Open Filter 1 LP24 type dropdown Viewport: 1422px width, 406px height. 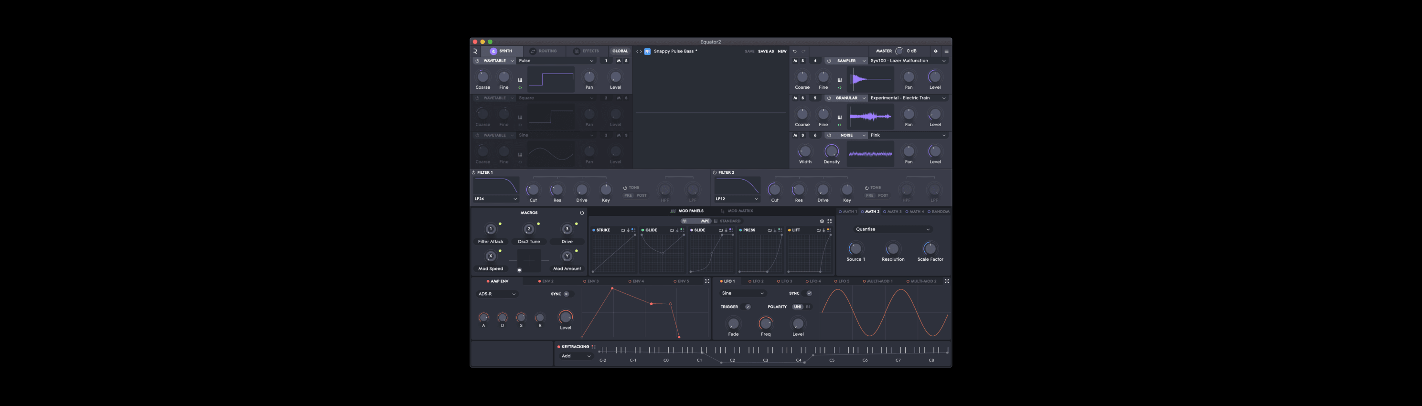496,199
